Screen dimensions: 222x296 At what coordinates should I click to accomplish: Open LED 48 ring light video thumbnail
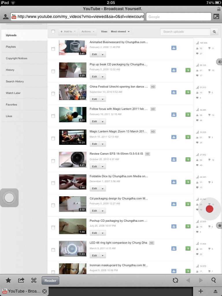point(73,249)
